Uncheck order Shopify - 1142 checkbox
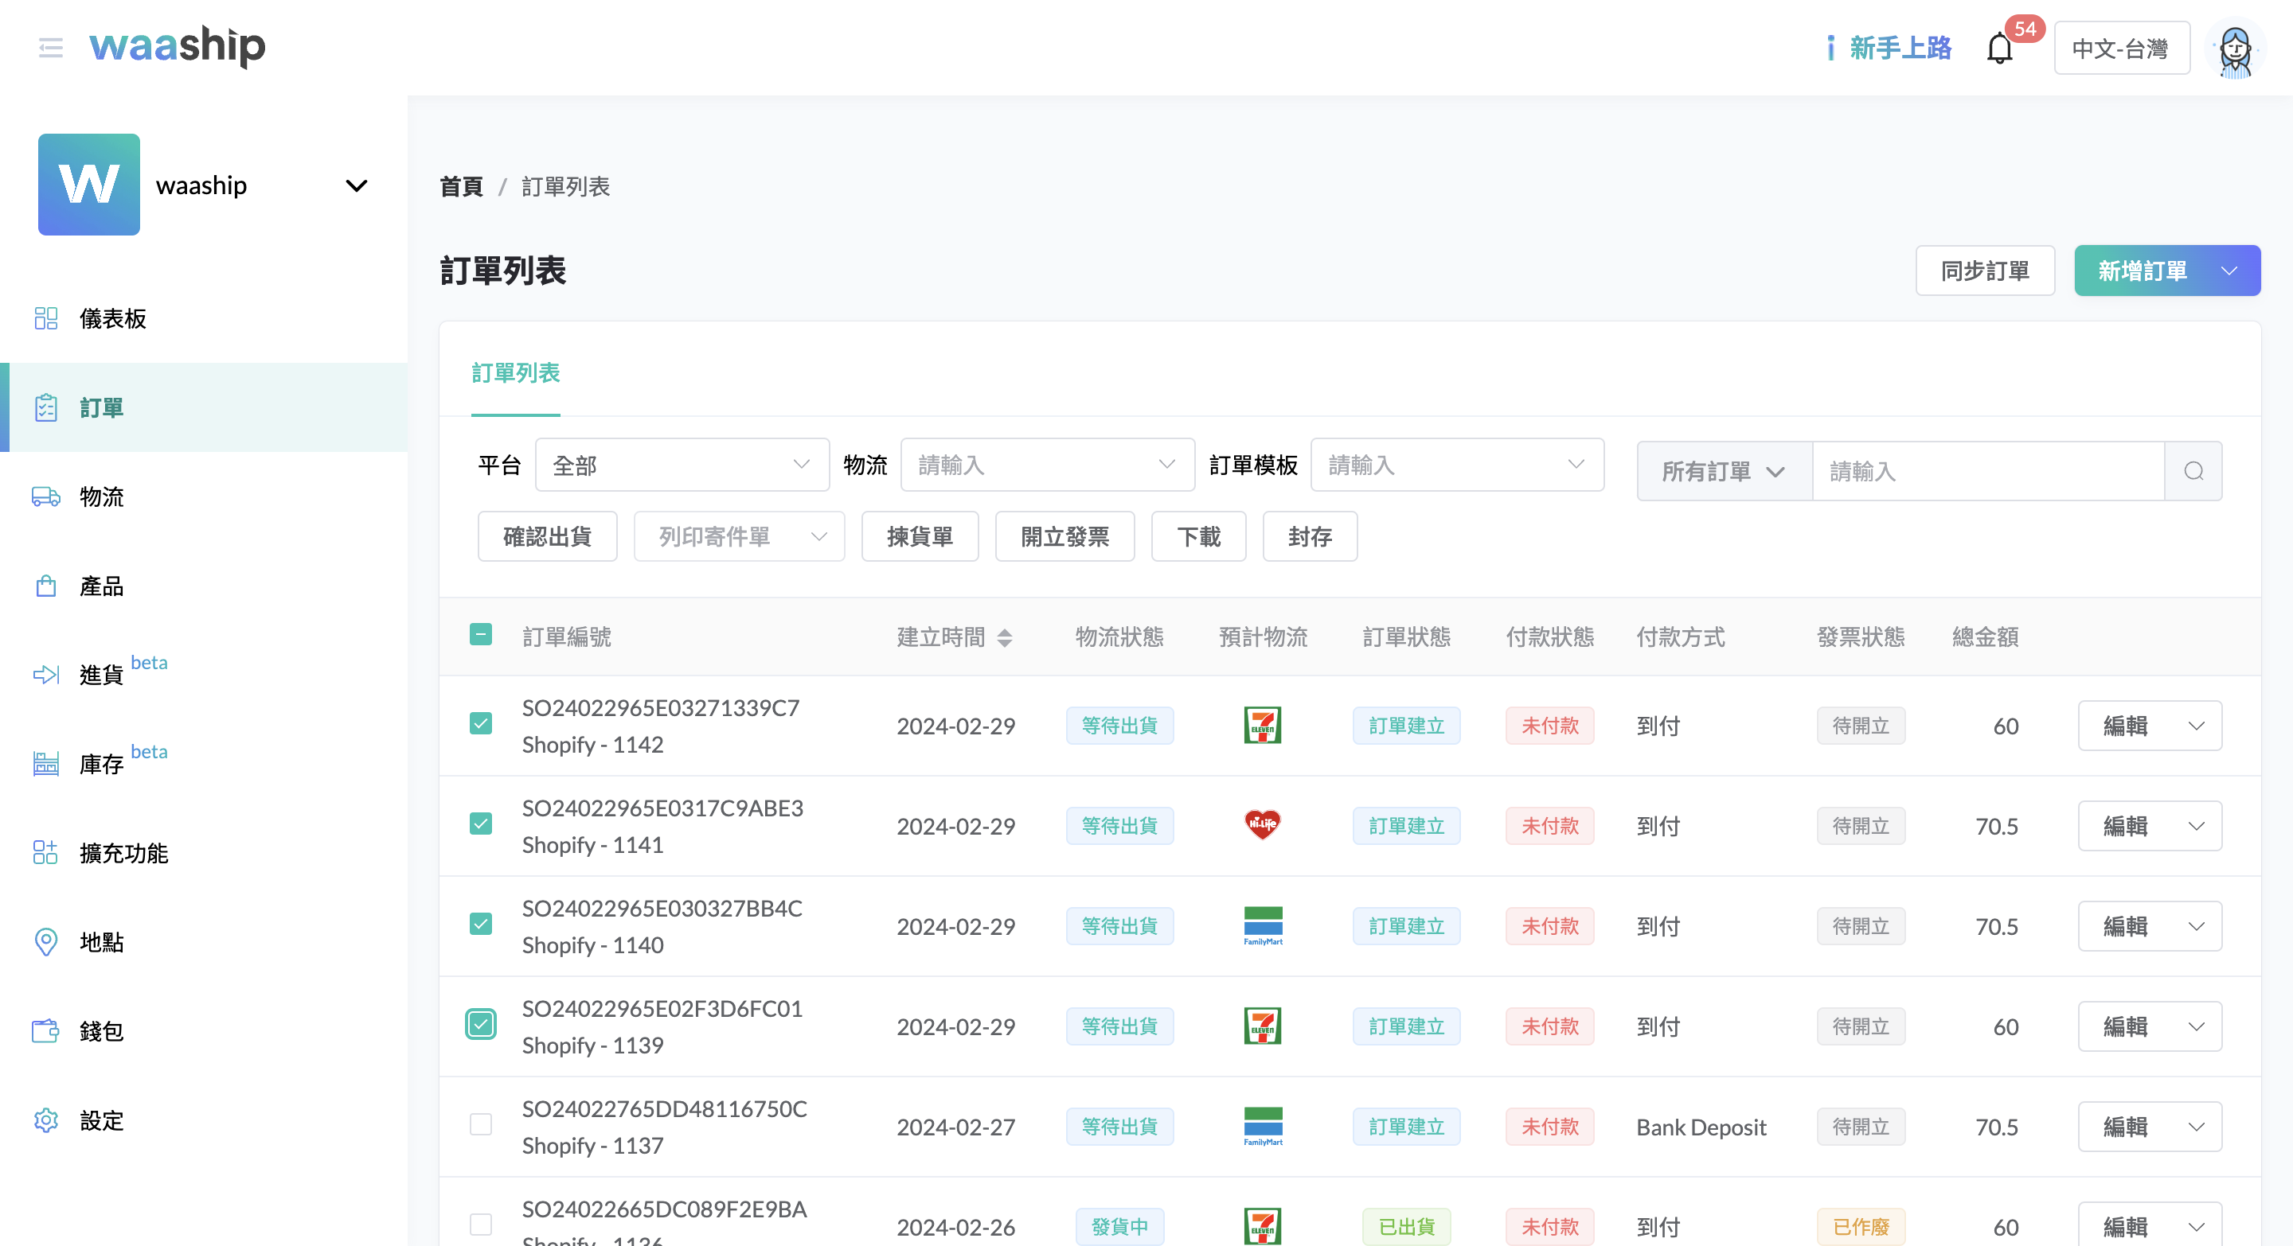 (x=481, y=724)
